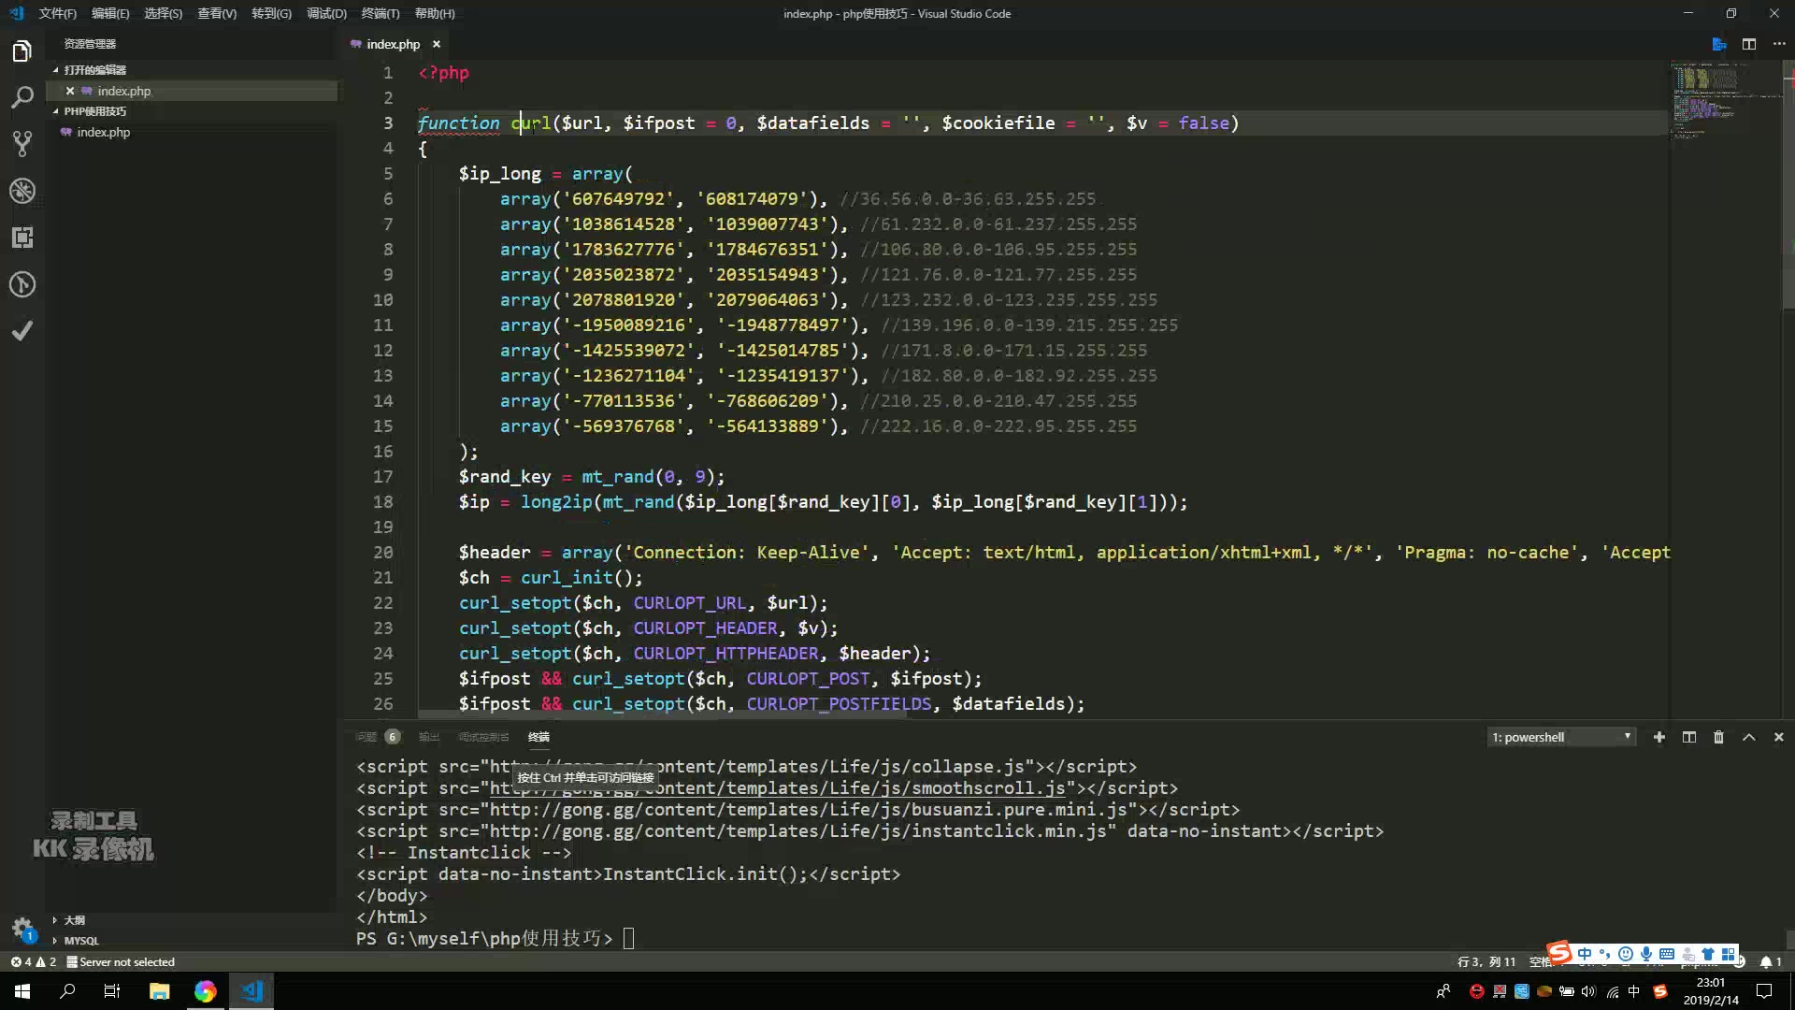Image resolution: width=1795 pixels, height=1010 pixels.
Task: Switch to the Problems panel tab
Action: [x=377, y=737]
